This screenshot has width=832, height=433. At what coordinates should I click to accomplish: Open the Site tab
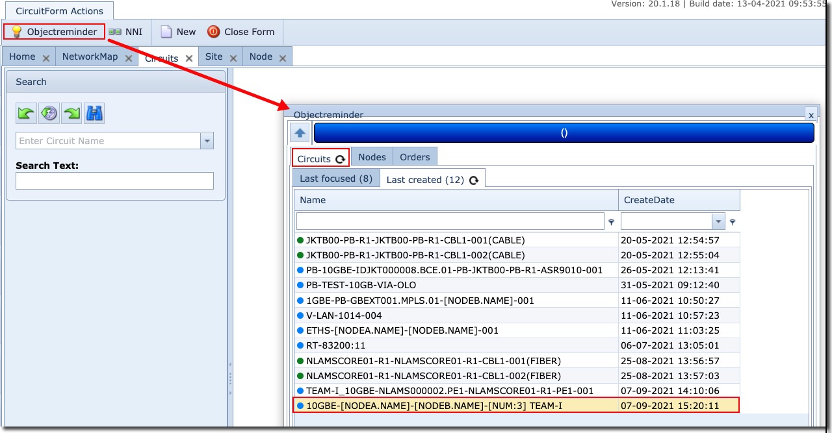(x=213, y=56)
